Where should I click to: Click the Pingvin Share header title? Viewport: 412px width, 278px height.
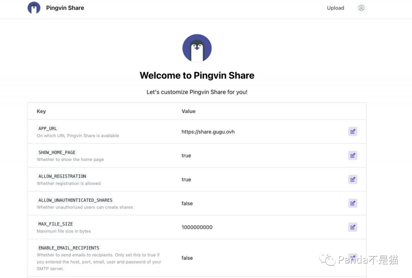[65, 8]
